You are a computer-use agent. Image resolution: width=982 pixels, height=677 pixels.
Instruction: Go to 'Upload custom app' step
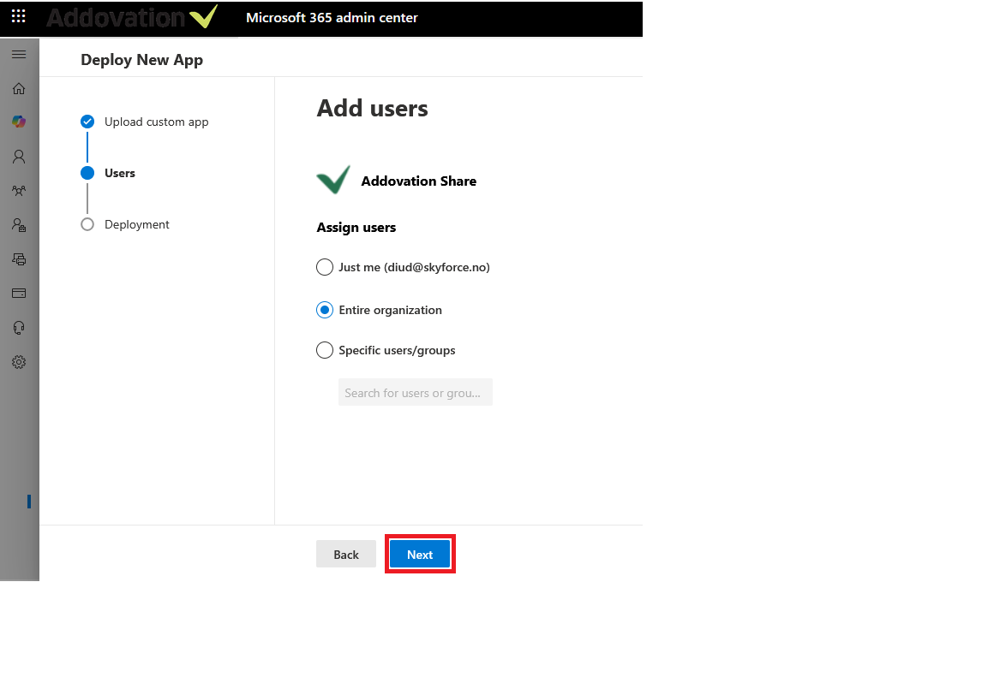point(156,122)
